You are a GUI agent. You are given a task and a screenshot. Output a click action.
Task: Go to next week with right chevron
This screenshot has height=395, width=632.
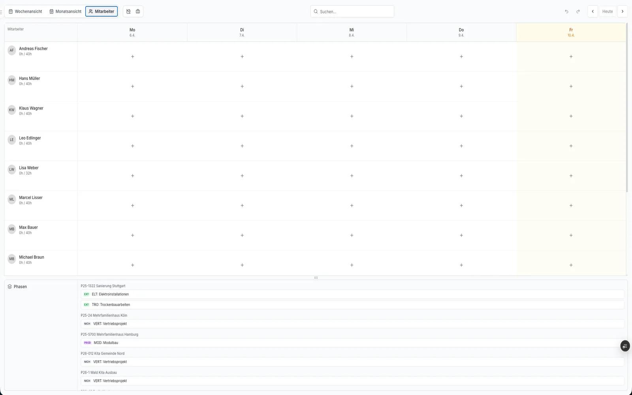click(x=622, y=11)
